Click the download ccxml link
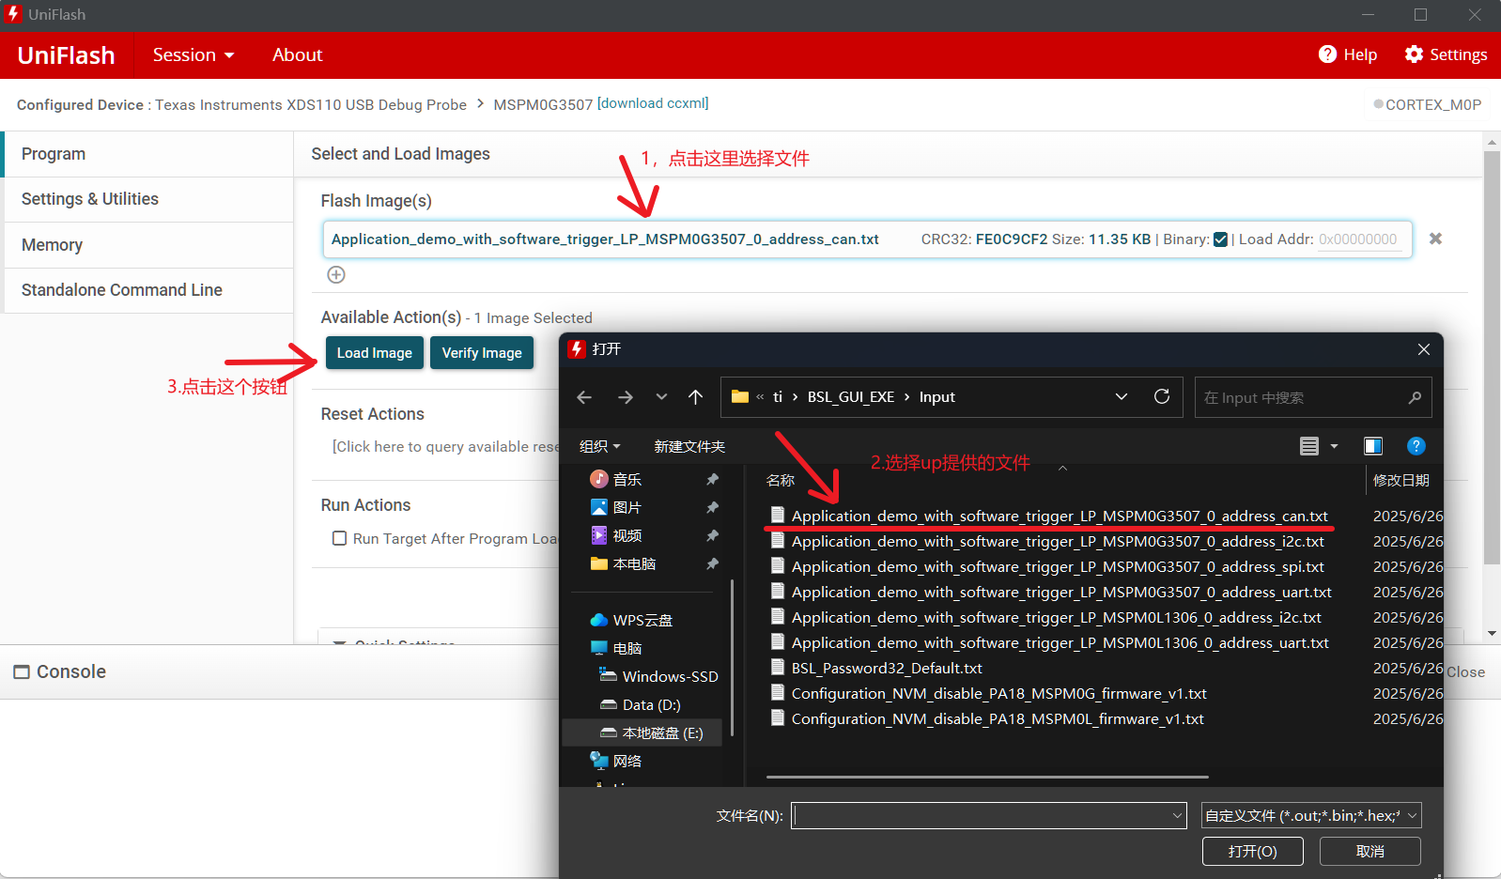The image size is (1501, 879). pyautogui.click(x=653, y=103)
